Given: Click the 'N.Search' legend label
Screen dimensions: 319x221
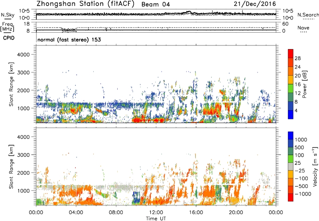Looking at the screenshot, I should (308, 15).
